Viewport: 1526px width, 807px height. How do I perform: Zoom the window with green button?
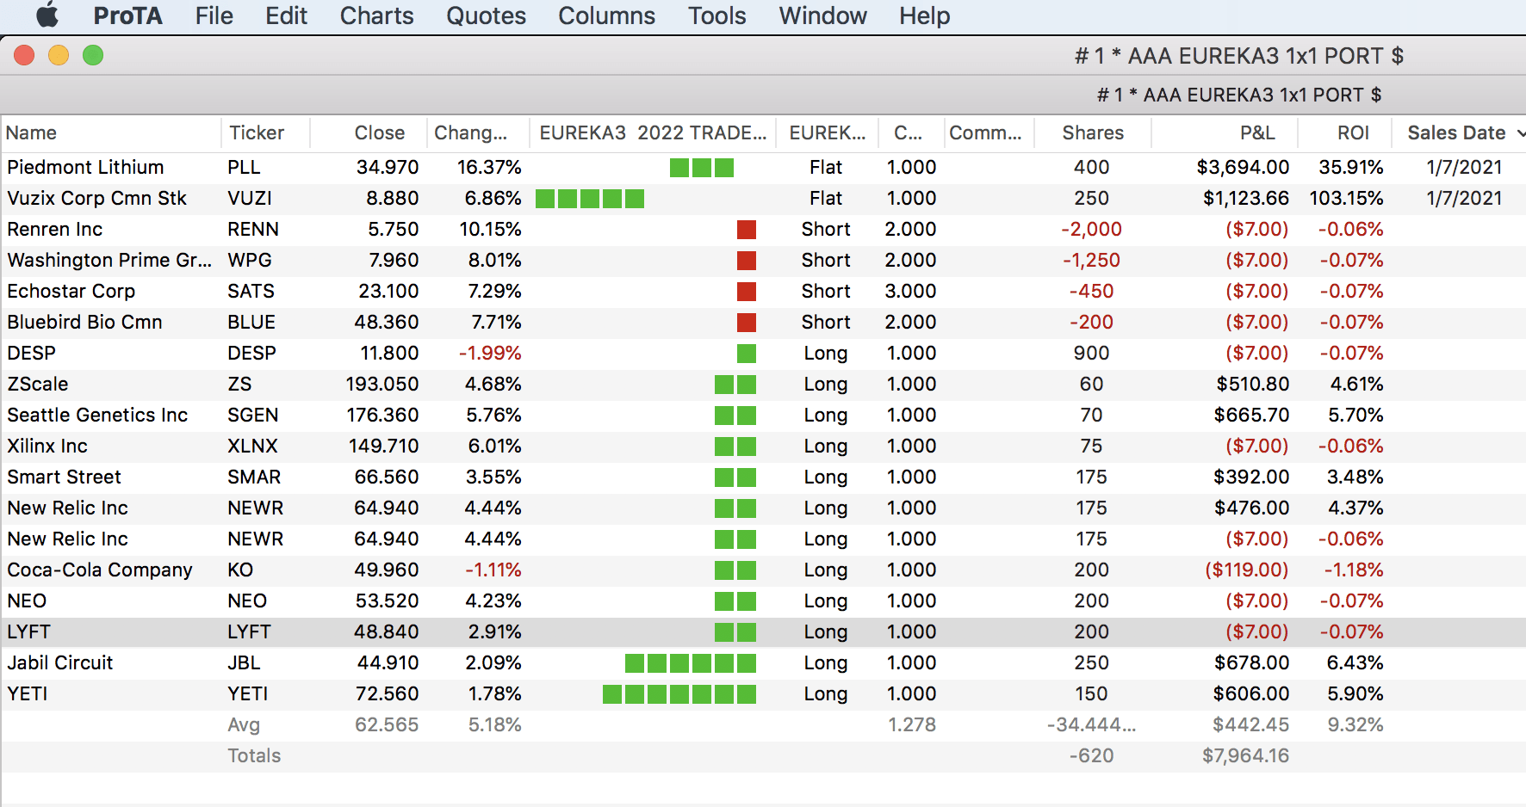pos(93,55)
